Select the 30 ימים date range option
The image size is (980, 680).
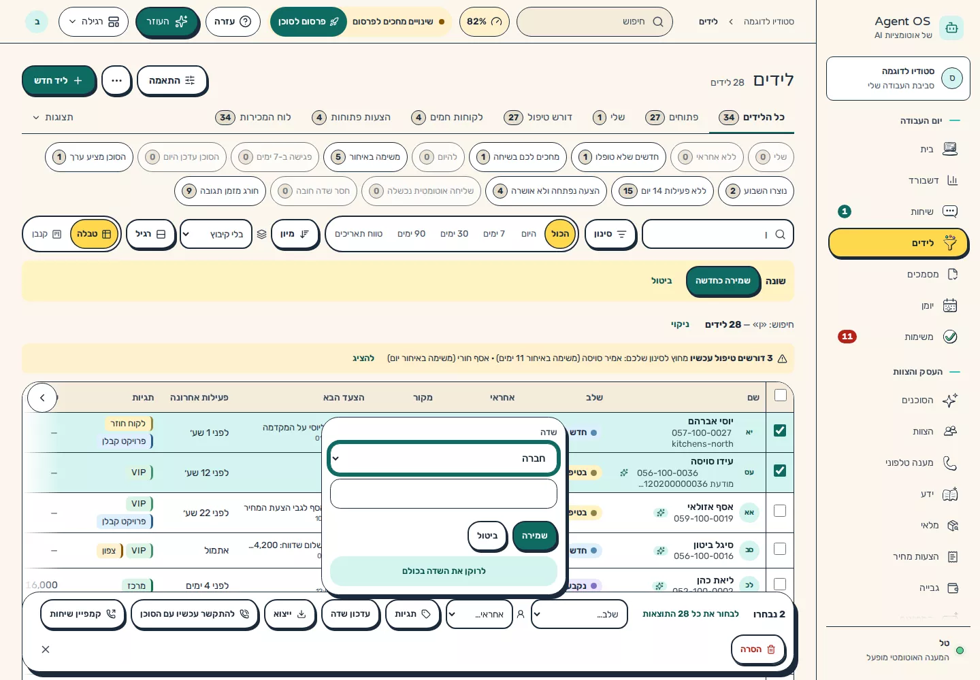click(454, 234)
